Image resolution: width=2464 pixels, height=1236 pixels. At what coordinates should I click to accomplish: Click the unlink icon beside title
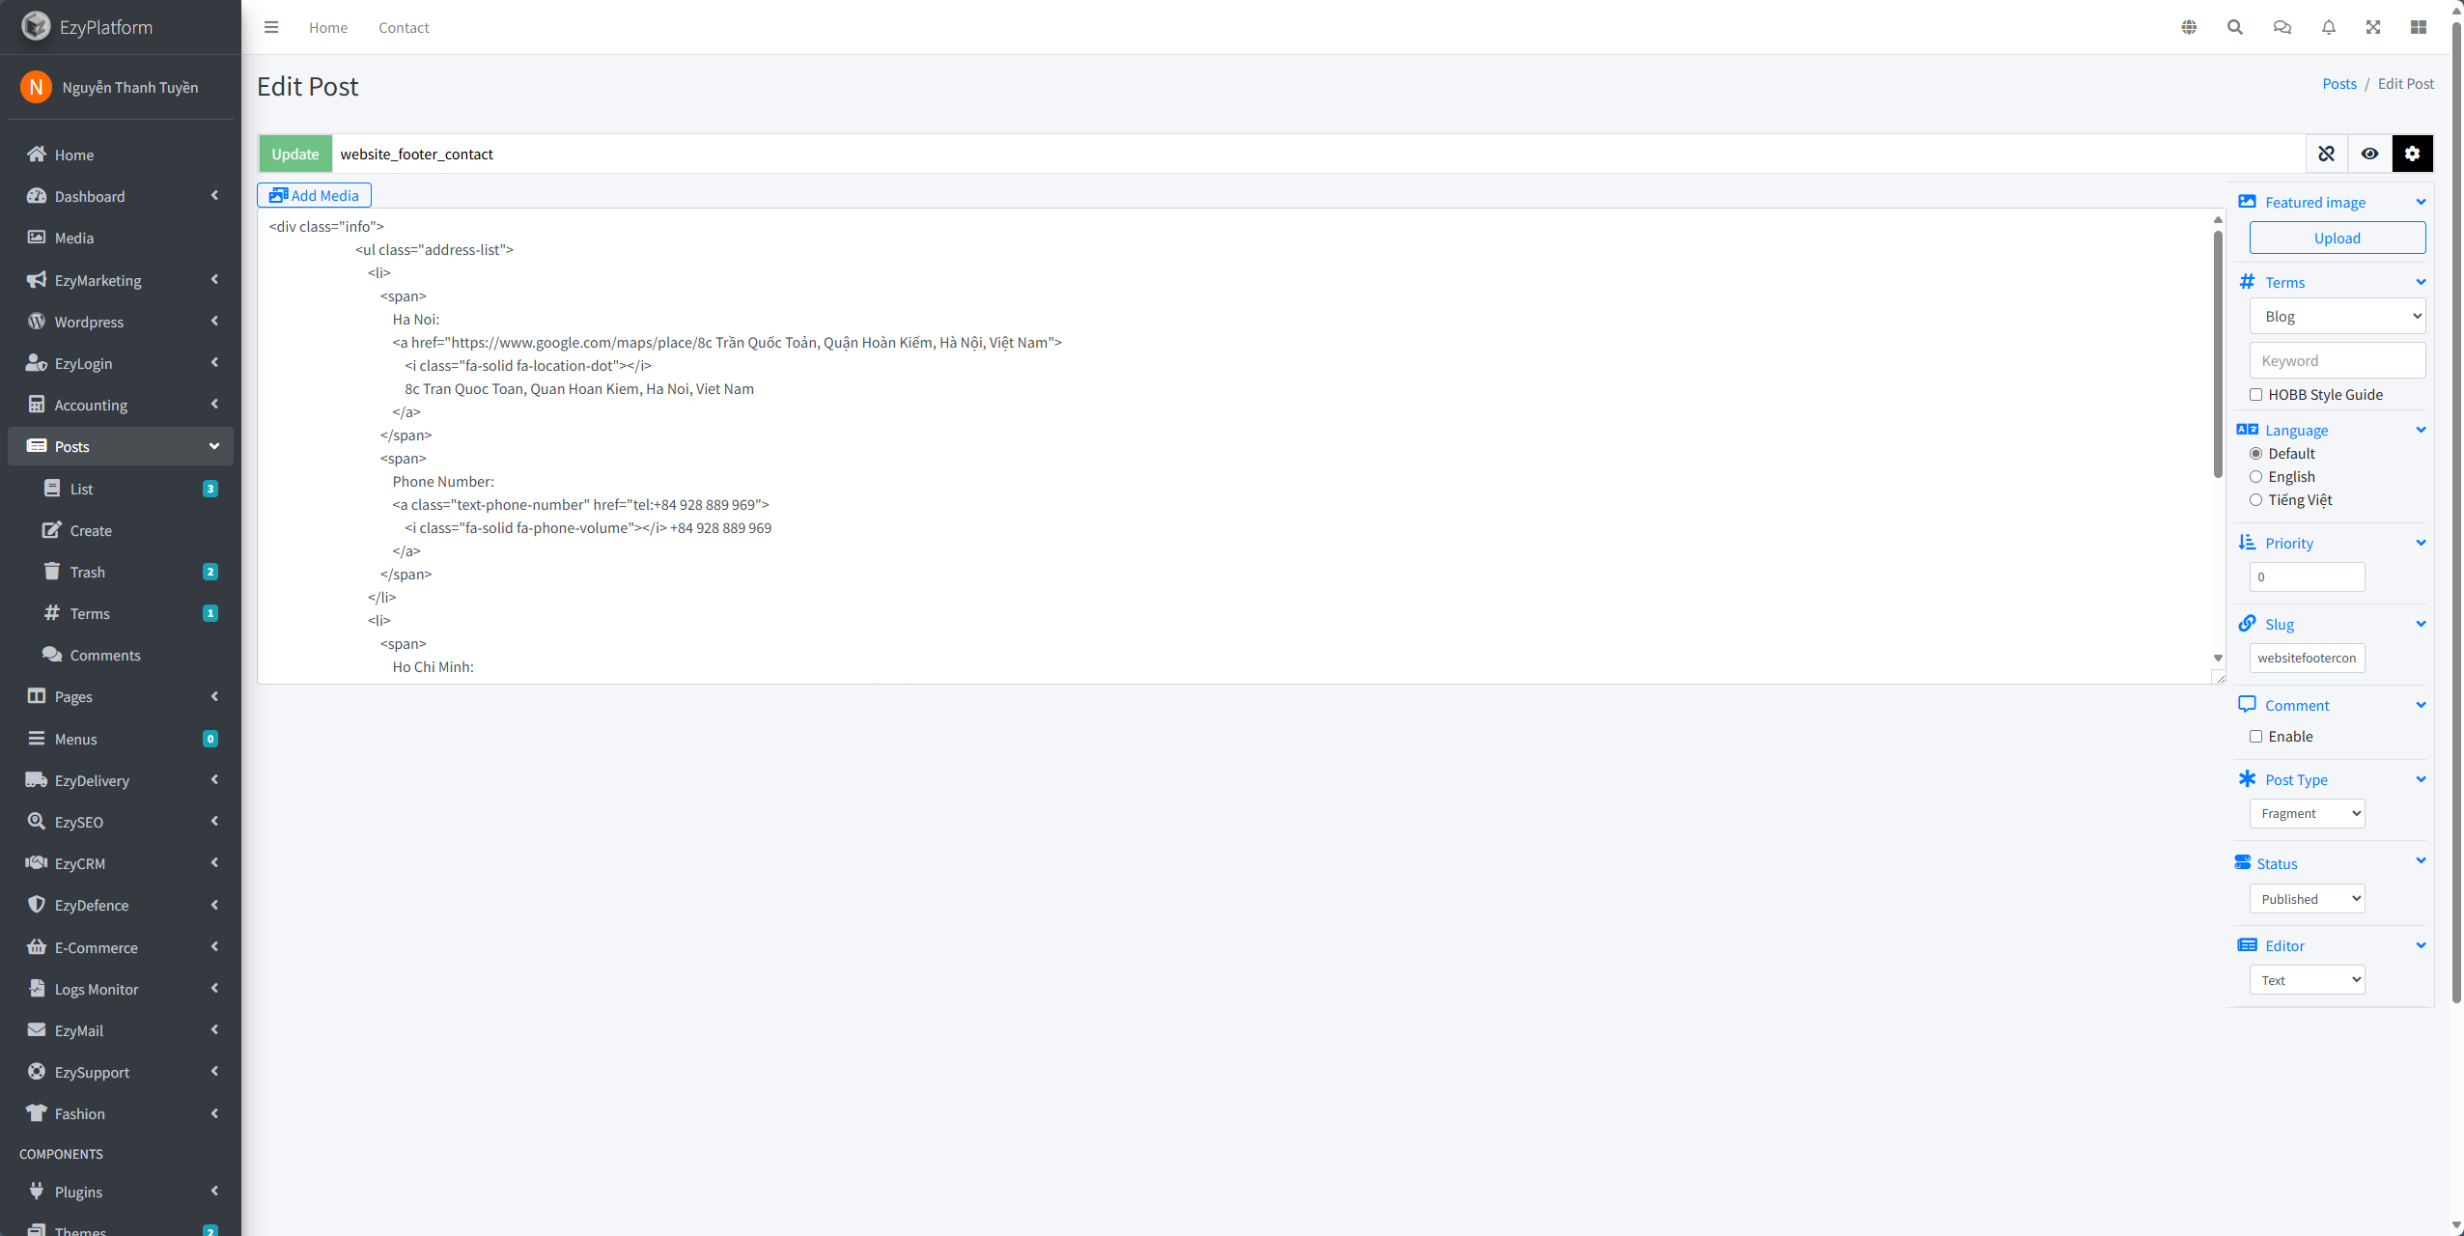pos(2326,154)
